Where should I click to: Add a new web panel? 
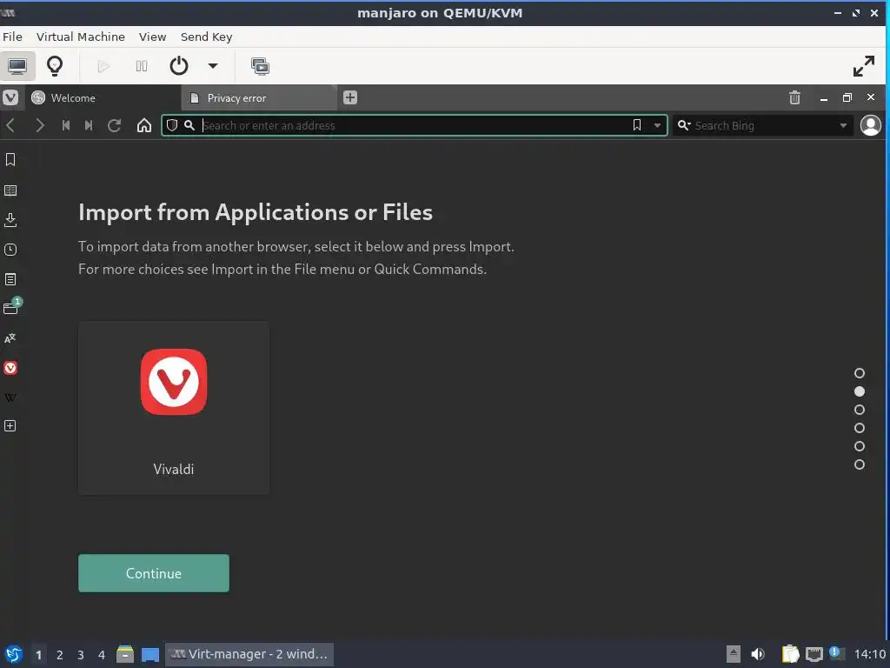point(10,426)
